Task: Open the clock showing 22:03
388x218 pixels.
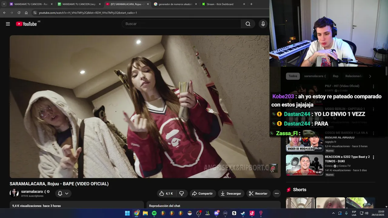Action: pyautogui.click(x=377, y=213)
